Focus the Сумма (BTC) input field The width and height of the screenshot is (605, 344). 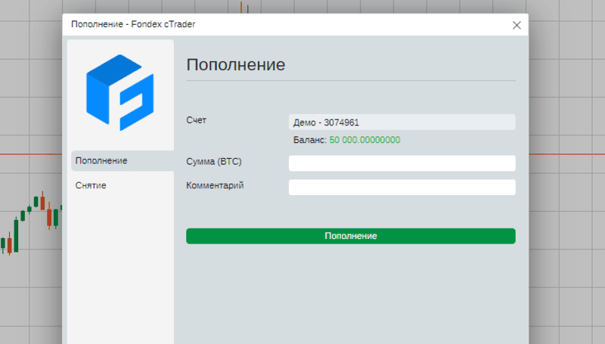click(402, 163)
